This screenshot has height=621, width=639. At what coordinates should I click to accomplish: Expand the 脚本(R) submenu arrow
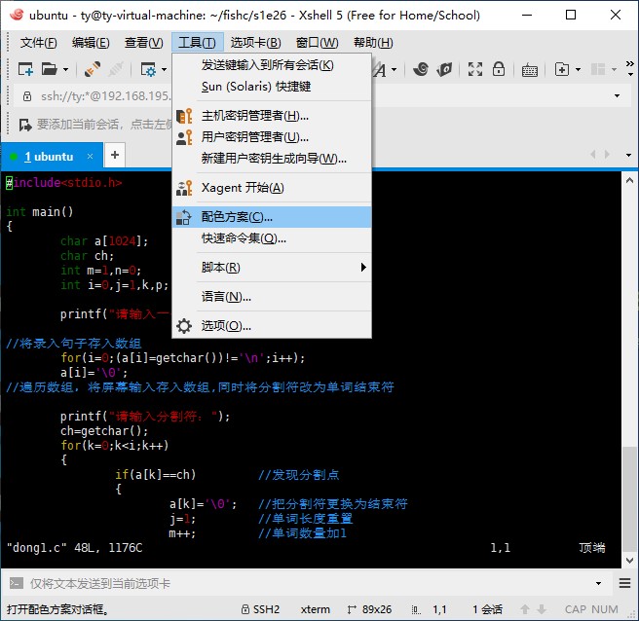click(363, 268)
